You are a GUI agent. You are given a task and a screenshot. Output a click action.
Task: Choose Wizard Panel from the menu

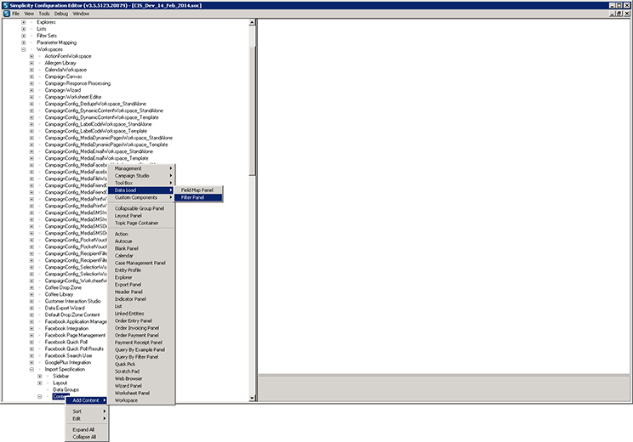coord(141,386)
